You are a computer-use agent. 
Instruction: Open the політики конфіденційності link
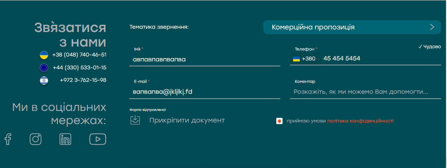coord(360,121)
